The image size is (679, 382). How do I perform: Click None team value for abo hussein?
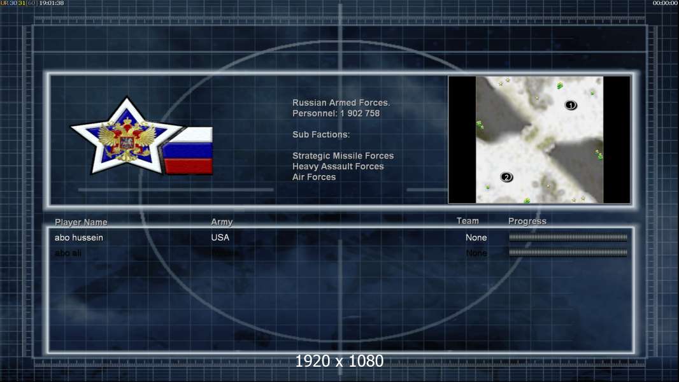pyautogui.click(x=476, y=237)
